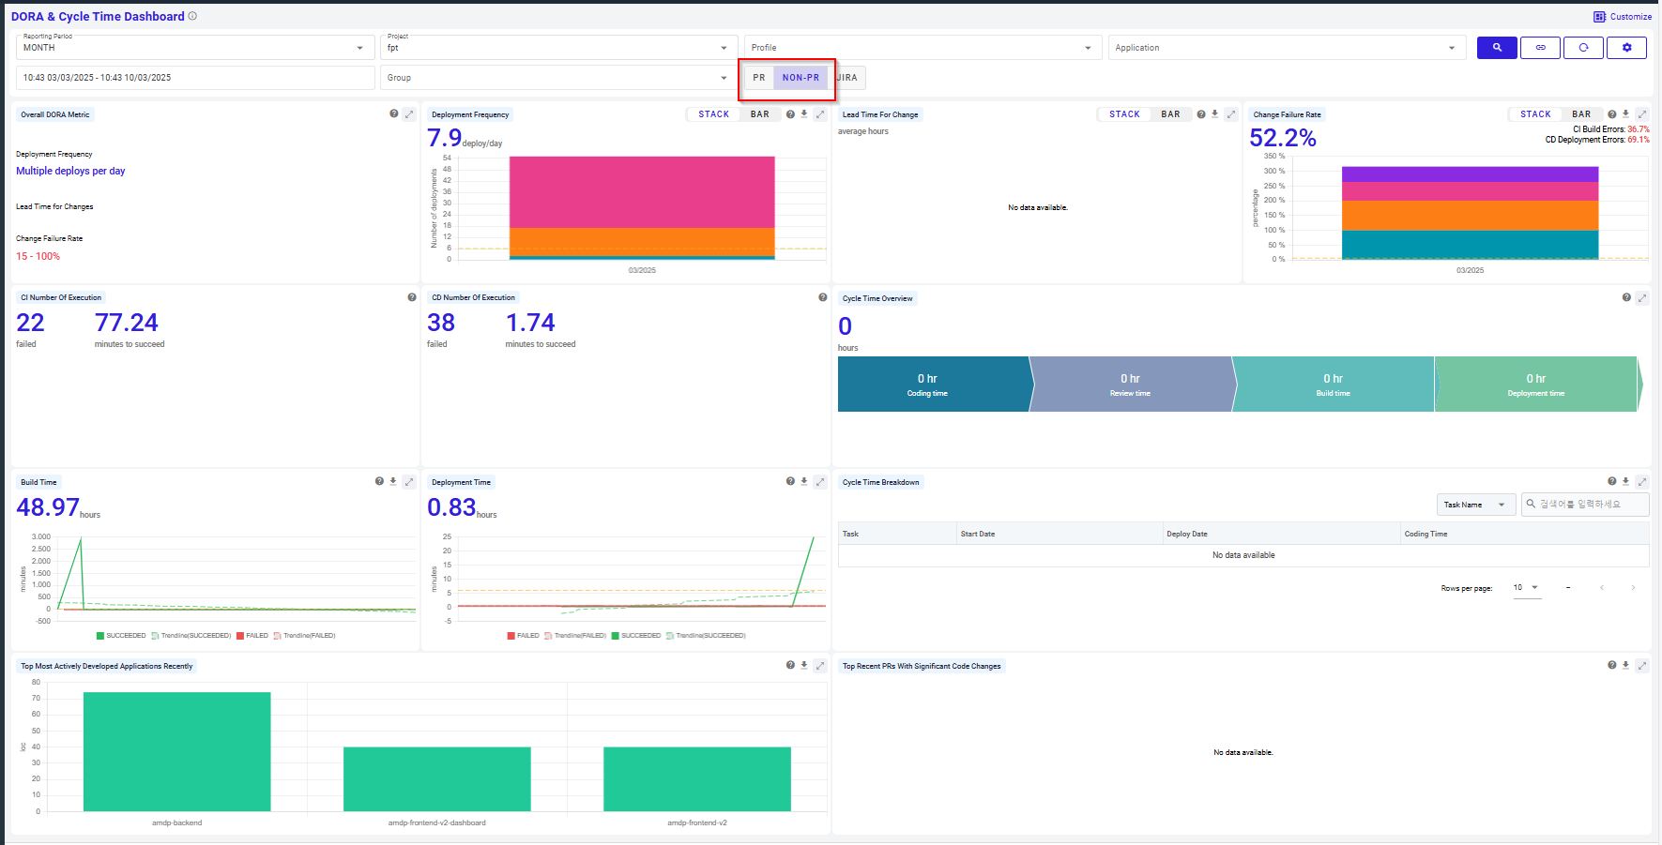Toggle FAILED legend in Build Time chart
Image resolution: width=1662 pixels, height=845 pixels.
[x=252, y=636]
